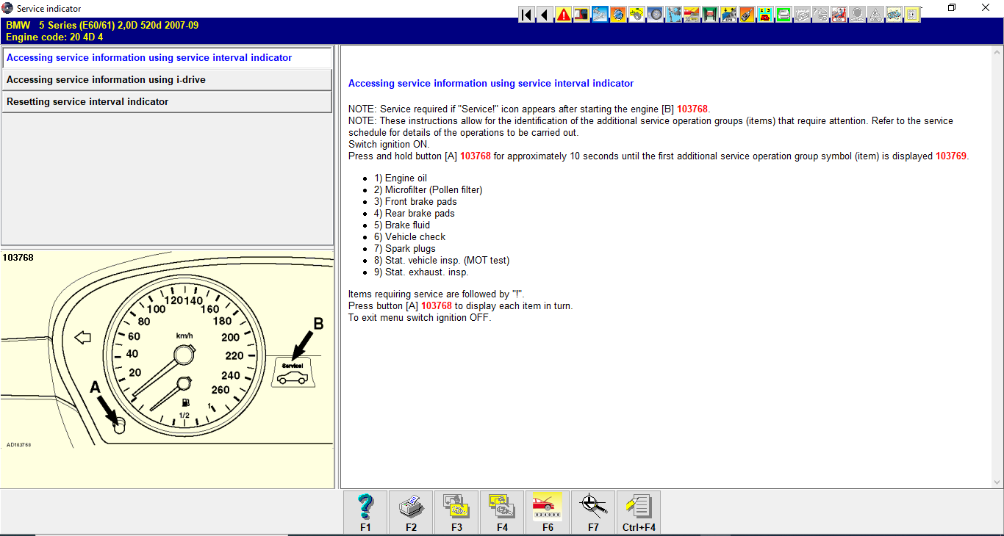
Task: Select '8) Stat. vehicle insp. (MOT test)'
Action: [x=442, y=261]
